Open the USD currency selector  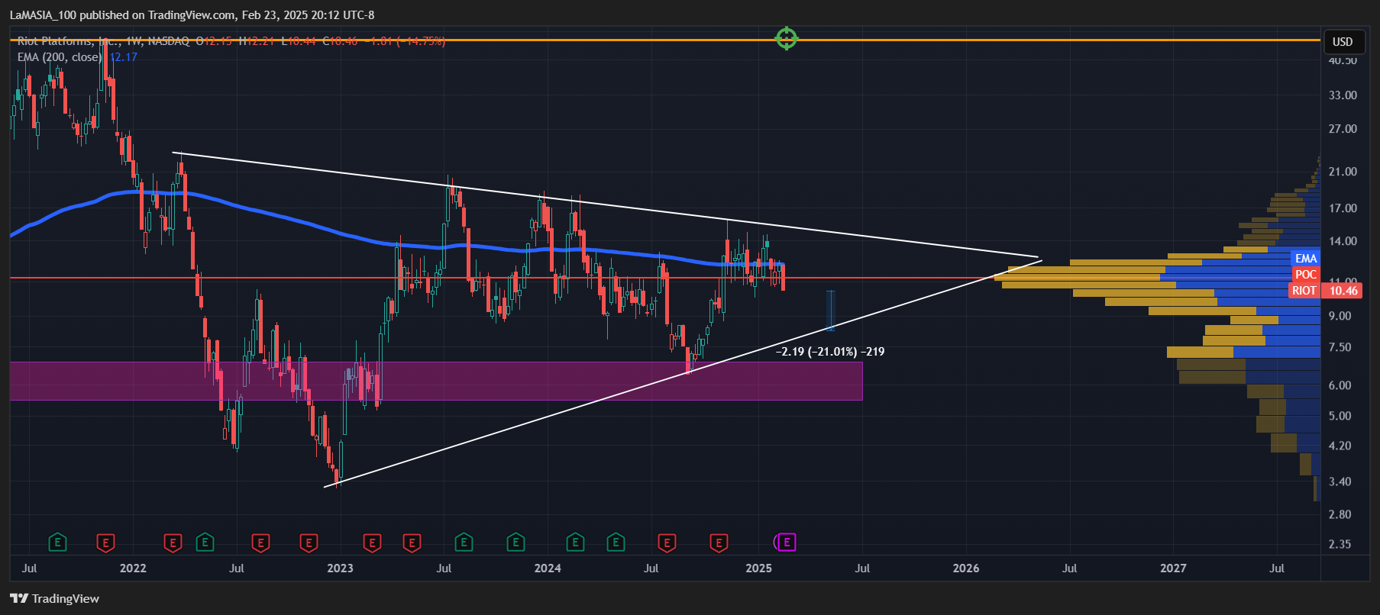[1343, 42]
